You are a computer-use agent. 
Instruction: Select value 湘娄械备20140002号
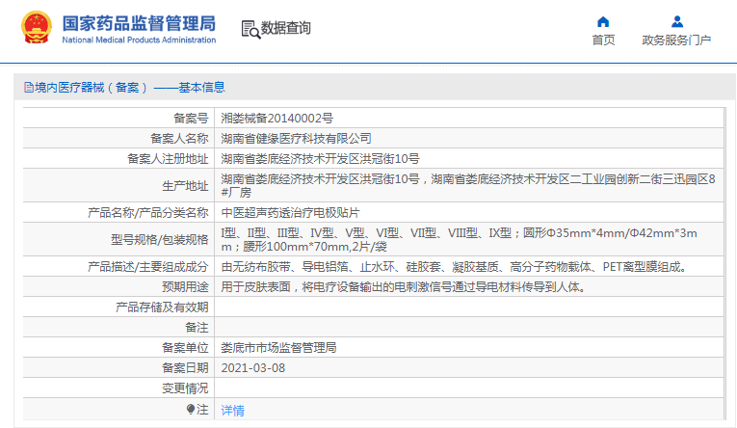[x=276, y=118]
